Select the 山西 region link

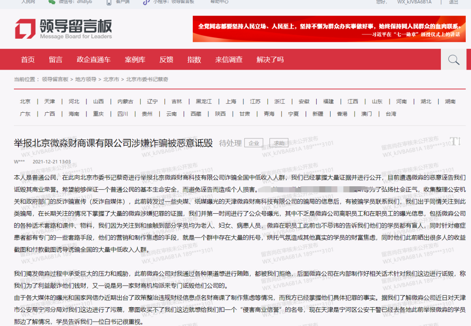coord(98,101)
